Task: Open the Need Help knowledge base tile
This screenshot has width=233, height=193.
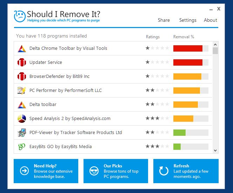Action: [x=46, y=171]
